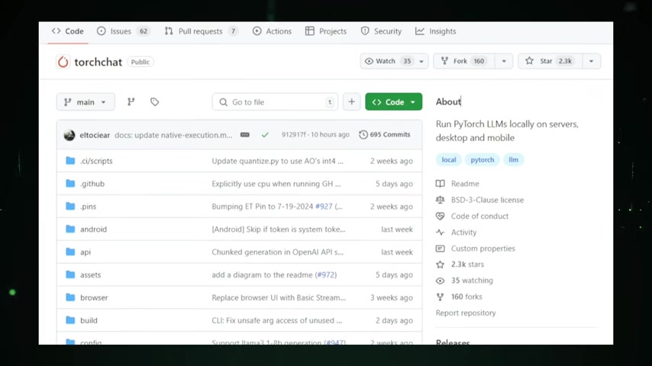Open 'Replace browser UI' commit message
652x366 pixels.
tap(279, 298)
